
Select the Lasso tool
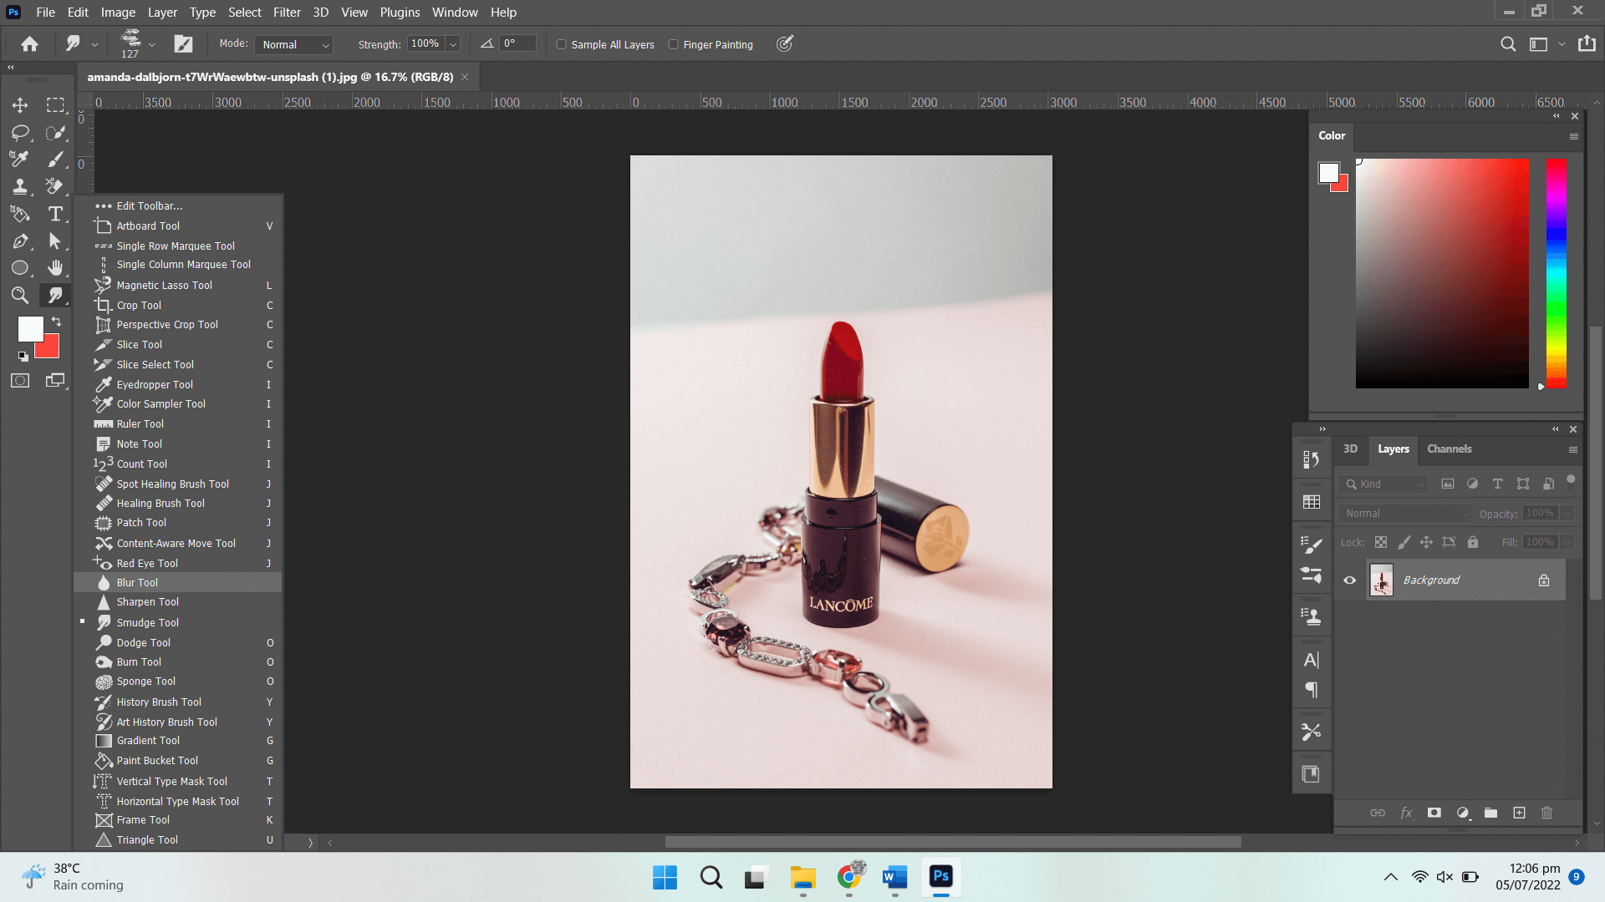tap(20, 133)
